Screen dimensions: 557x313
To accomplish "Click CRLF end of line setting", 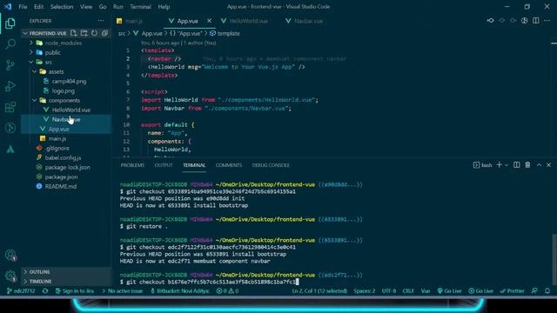I will click(408, 291).
